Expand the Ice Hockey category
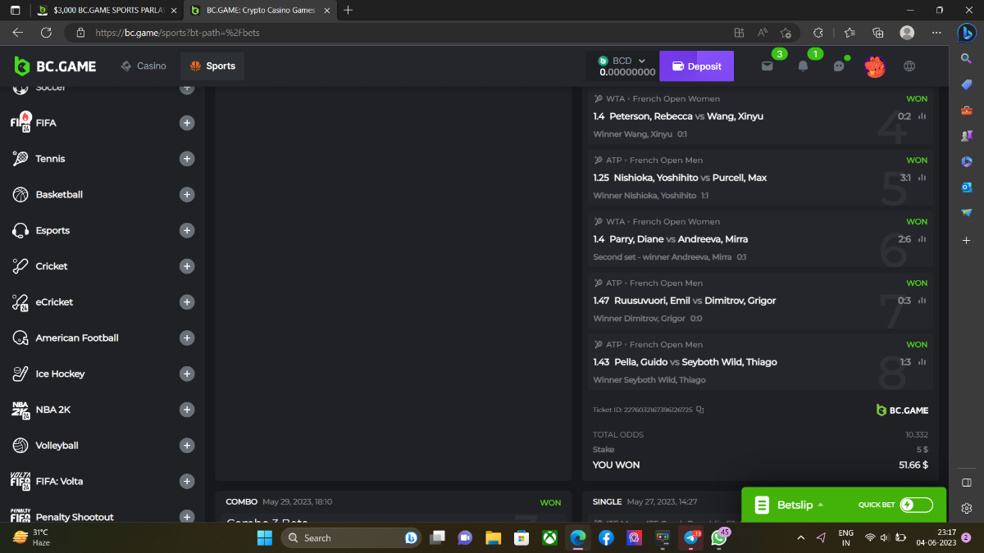This screenshot has width=984, height=553. [187, 374]
